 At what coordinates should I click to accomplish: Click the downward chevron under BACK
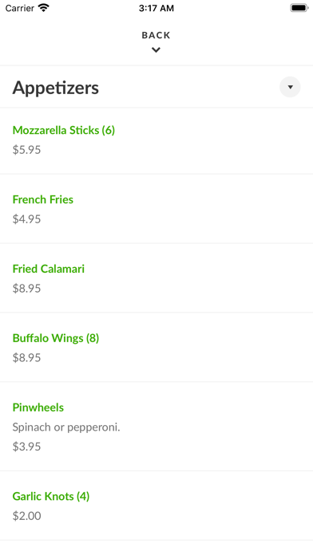[156, 50]
